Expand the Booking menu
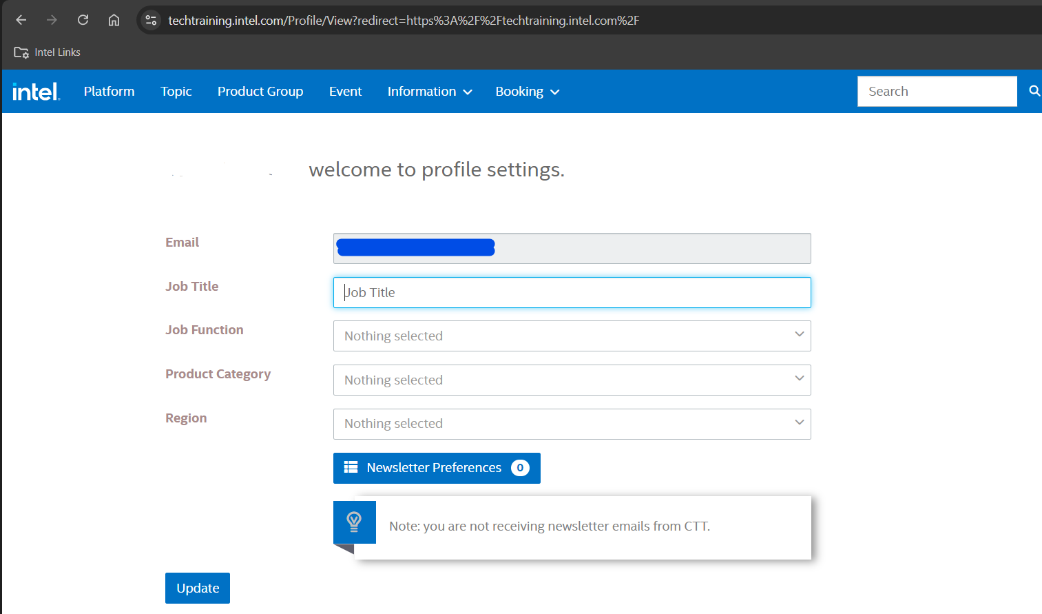The height and width of the screenshot is (614, 1042). point(527,92)
